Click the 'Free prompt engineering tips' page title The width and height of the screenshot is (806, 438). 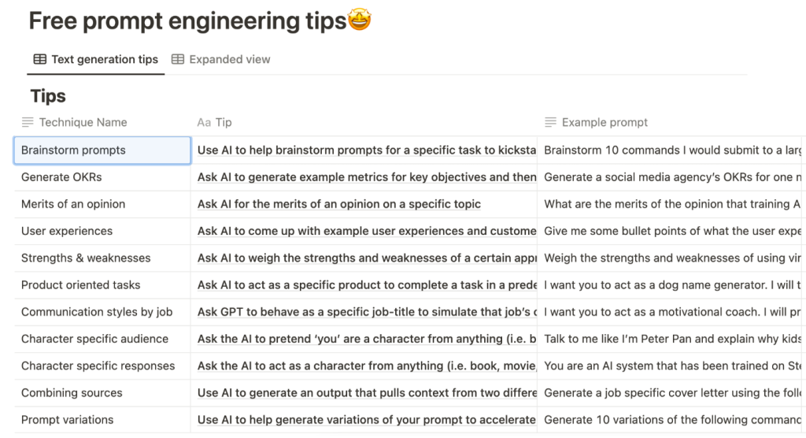187,21
